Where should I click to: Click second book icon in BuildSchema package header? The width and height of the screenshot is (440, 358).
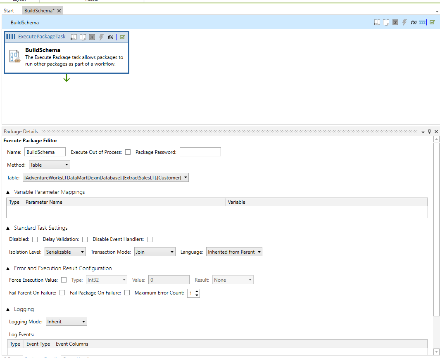pos(386,22)
